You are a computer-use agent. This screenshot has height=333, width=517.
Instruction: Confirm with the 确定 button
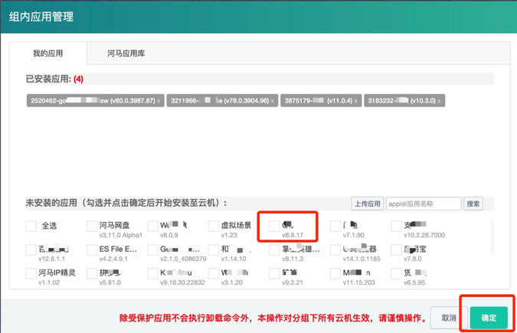pos(489,318)
